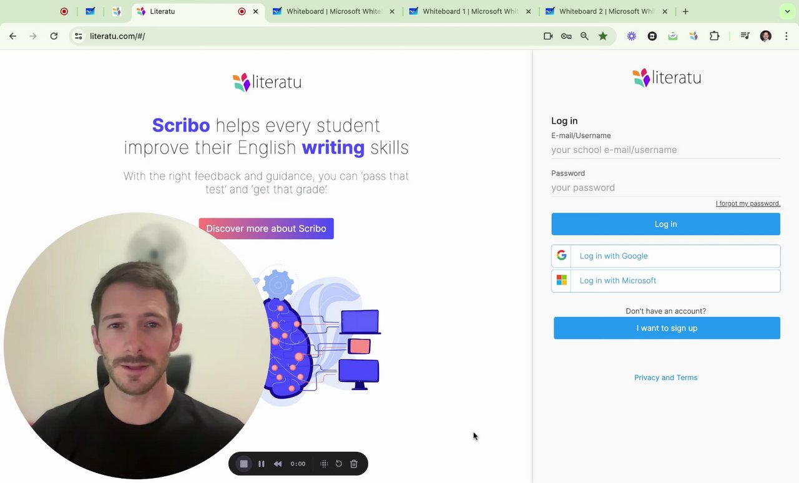This screenshot has height=483, width=799.
Task: Open the I forgot my password link
Action: [748, 203]
